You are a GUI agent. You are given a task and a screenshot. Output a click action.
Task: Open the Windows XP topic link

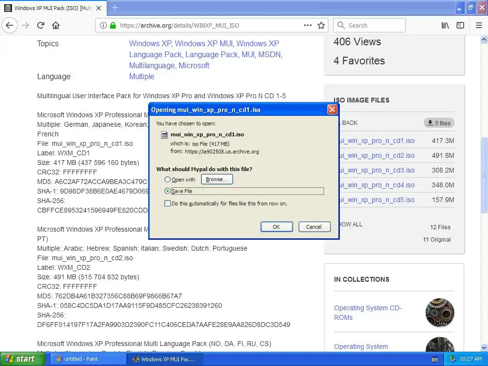click(150, 43)
